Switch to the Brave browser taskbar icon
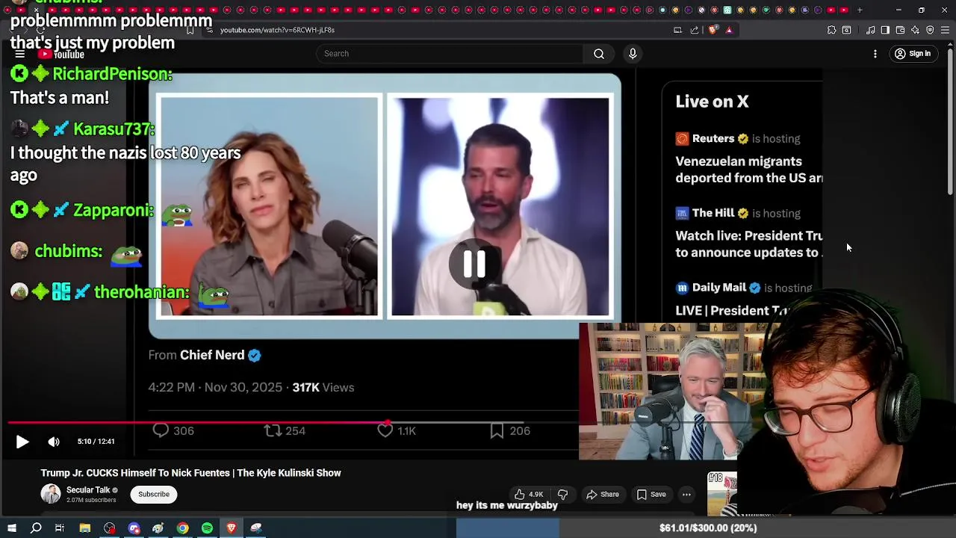 [232, 528]
